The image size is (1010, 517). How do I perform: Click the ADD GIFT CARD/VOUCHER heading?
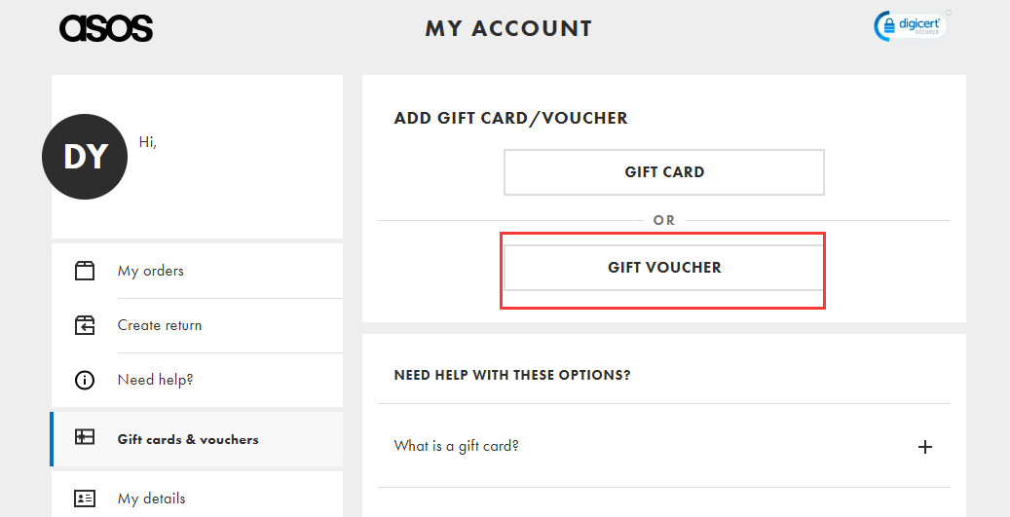point(510,118)
